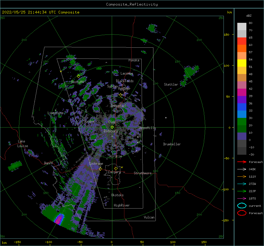Image resolution: width=264 pixels, height=246 pixels.
Task: Click the RockyMH location label
Action: (78, 82)
